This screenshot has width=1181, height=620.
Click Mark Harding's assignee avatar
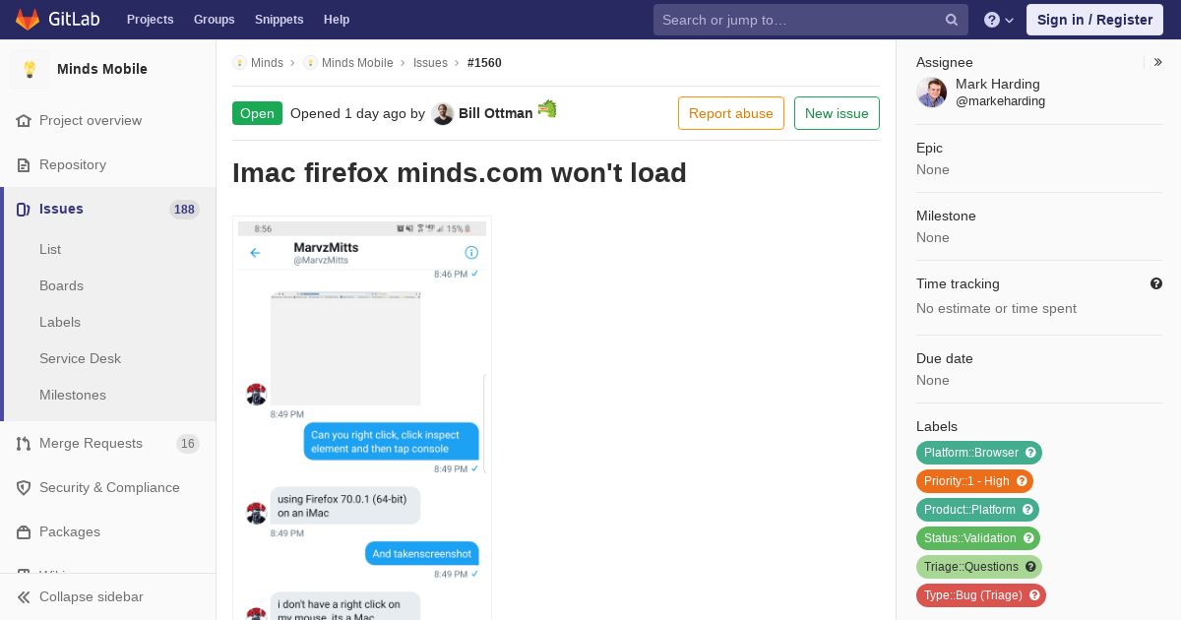(931, 93)
